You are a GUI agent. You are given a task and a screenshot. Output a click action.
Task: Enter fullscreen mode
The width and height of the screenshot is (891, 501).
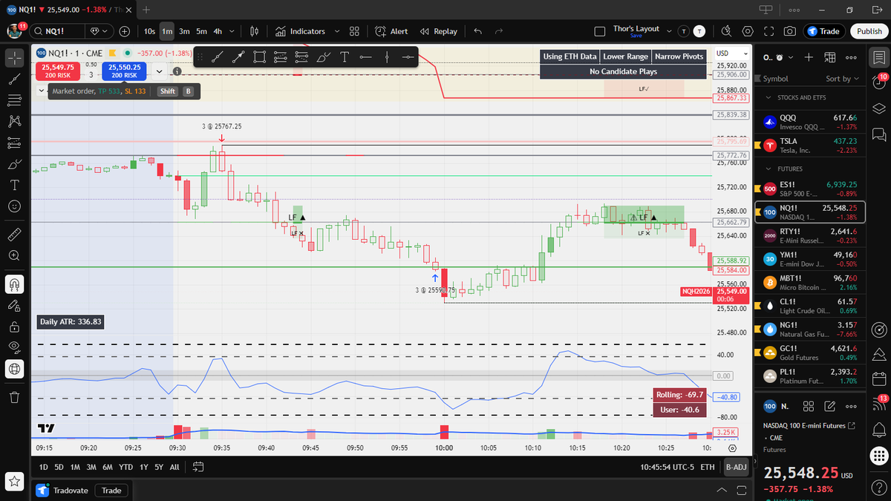pos(768,31)
